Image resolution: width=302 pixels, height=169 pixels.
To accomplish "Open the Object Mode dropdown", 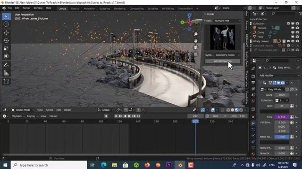I will click(x=23, y=110).
